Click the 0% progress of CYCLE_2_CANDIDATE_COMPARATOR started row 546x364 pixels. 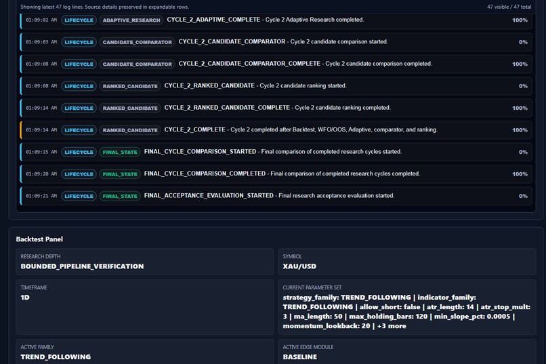point(523,42)
